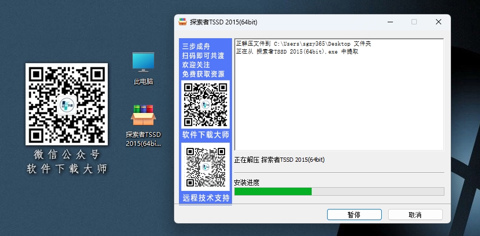Click the 取消 (Cancel) button
The image size is (480, 236).
coord(415,215)
